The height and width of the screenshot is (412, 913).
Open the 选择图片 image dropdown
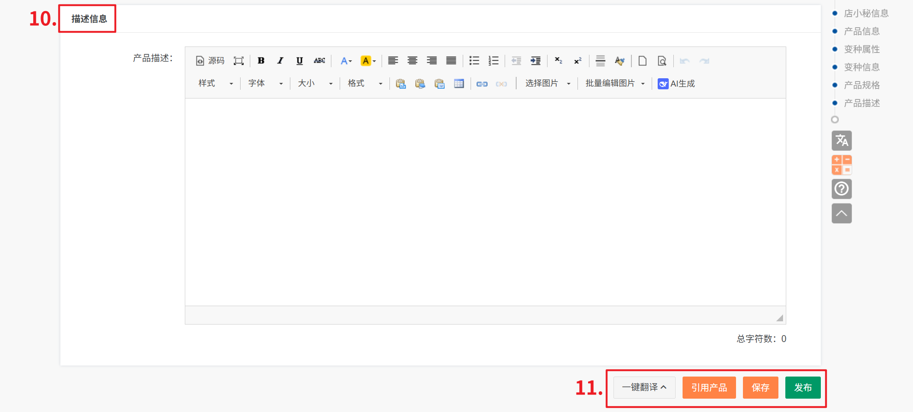pyautogui.click(x=548, y=84)
